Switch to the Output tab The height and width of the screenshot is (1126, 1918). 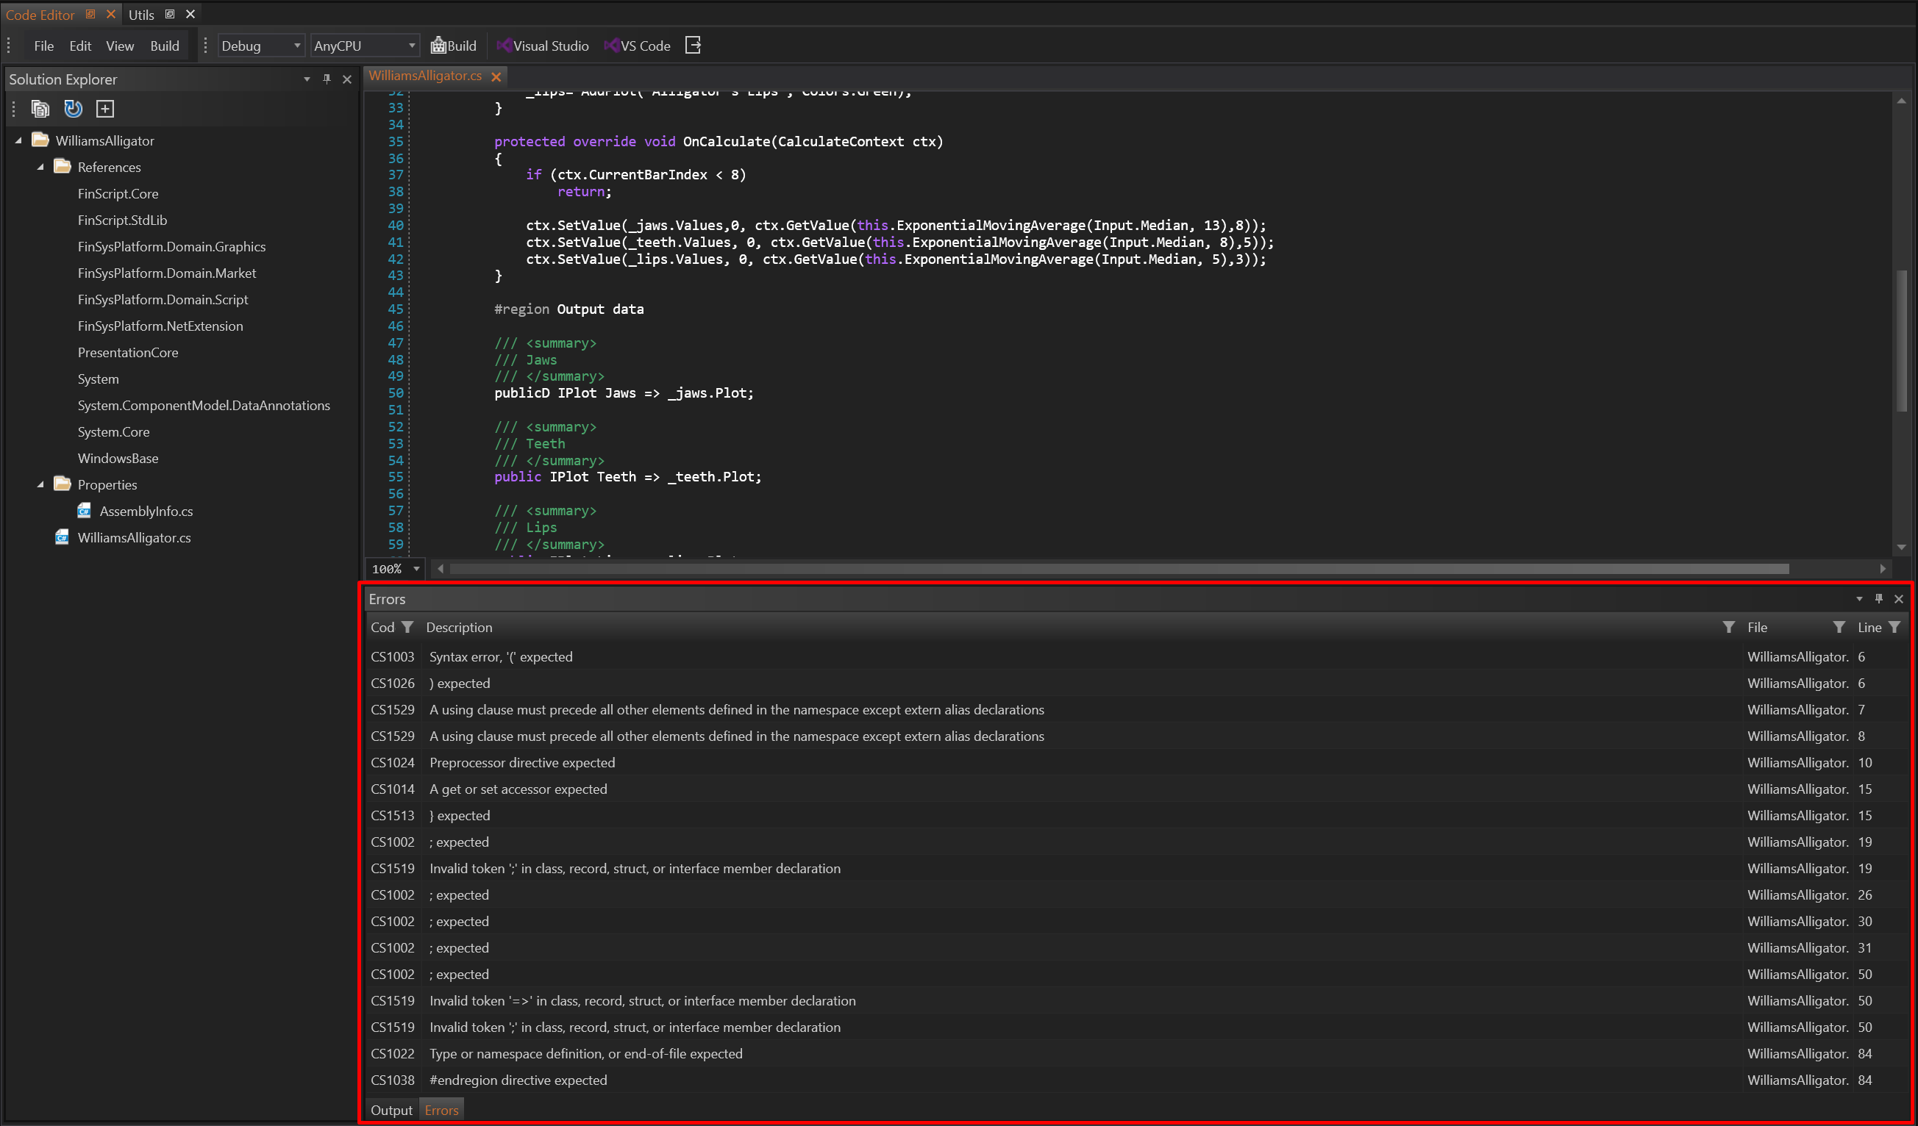391,1110
